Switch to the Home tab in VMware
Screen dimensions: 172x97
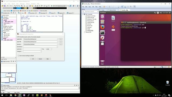[x=103, y=10]
